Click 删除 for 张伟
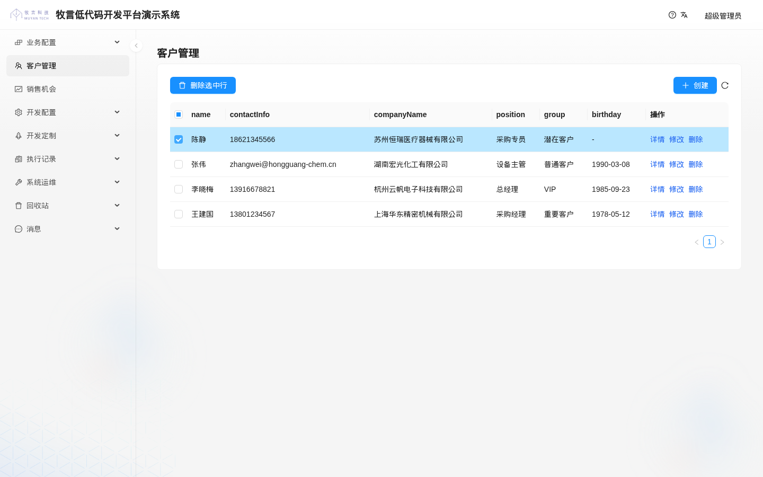 [696, 164]
